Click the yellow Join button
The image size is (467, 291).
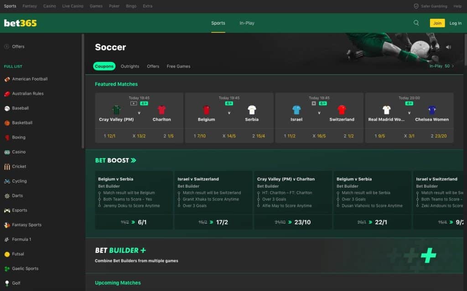(x=437, y=23)
